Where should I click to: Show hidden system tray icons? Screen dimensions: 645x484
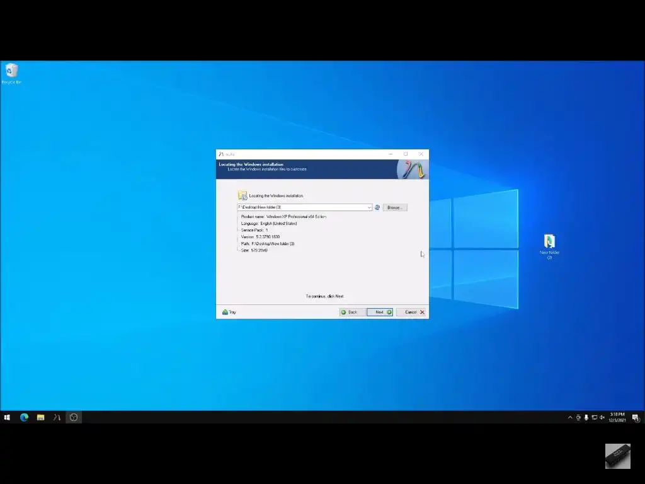pos(570,417)
